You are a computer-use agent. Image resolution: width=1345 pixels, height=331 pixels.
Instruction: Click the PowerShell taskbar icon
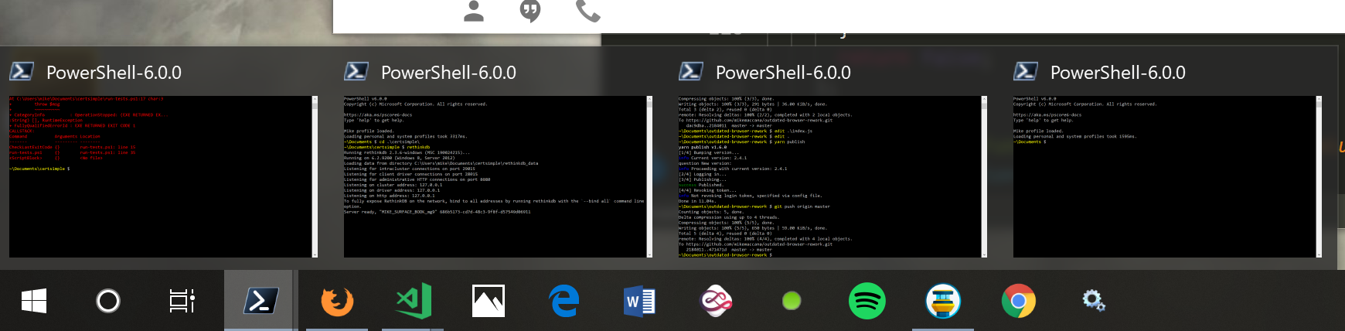[260, 301]
